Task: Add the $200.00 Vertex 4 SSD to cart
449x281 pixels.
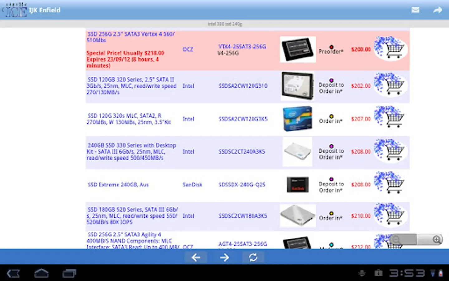Action: [390, 48]
